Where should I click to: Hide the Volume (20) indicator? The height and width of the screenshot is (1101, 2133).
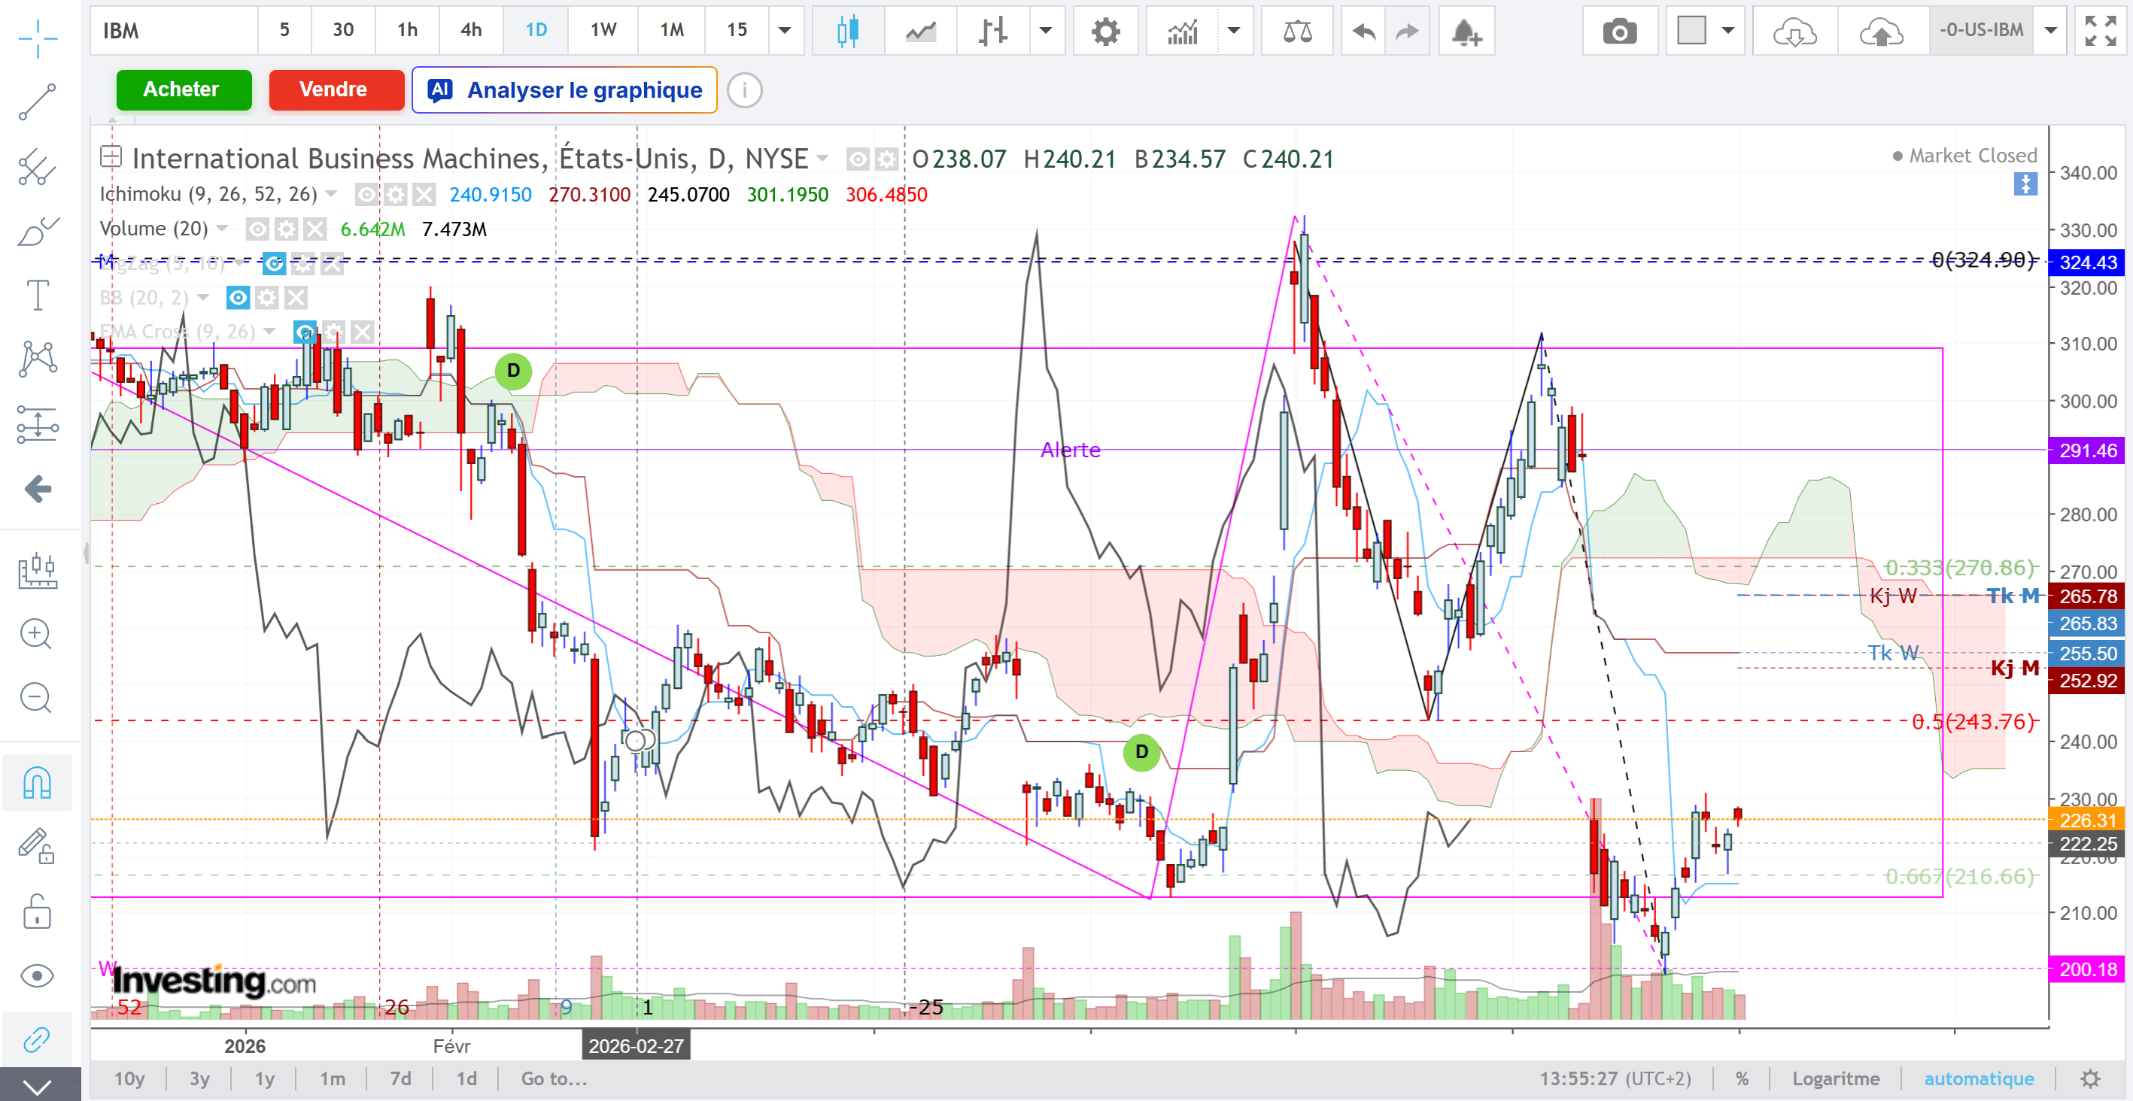click(257, 229)
